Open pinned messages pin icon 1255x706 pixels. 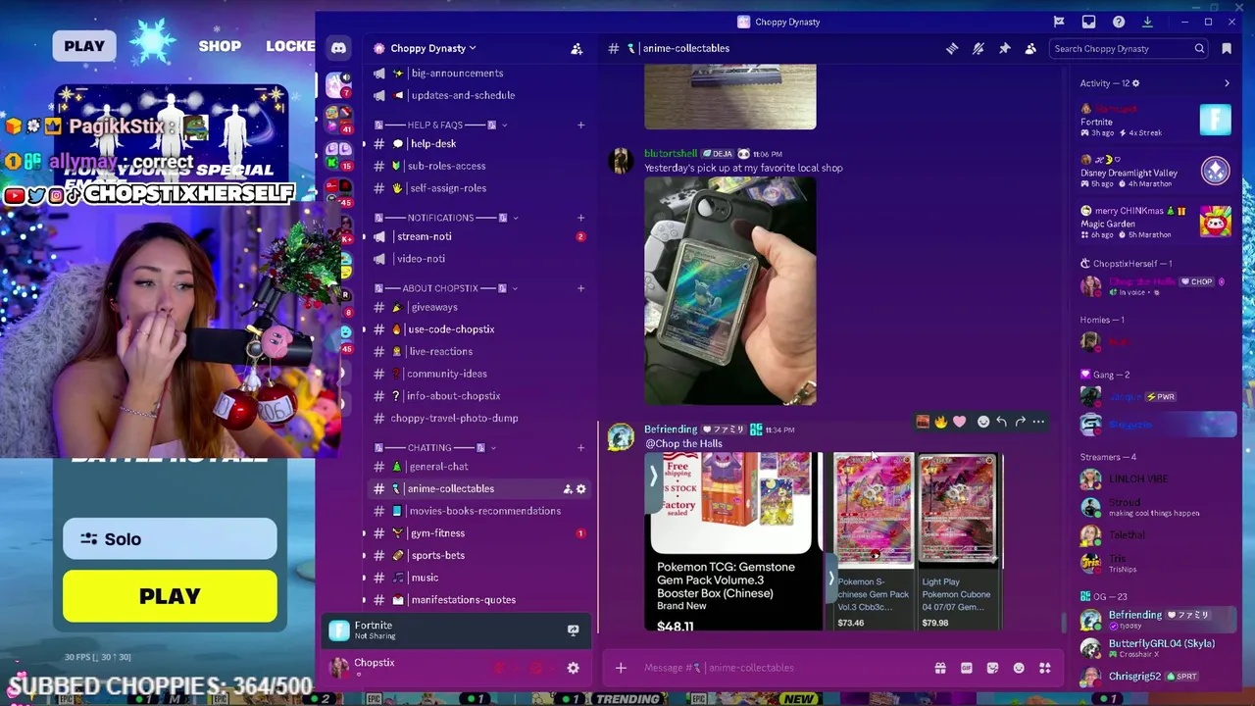click(x=1005, y=48)
